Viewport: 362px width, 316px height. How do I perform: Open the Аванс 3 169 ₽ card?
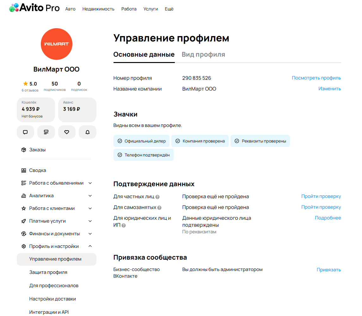point(77,110)
